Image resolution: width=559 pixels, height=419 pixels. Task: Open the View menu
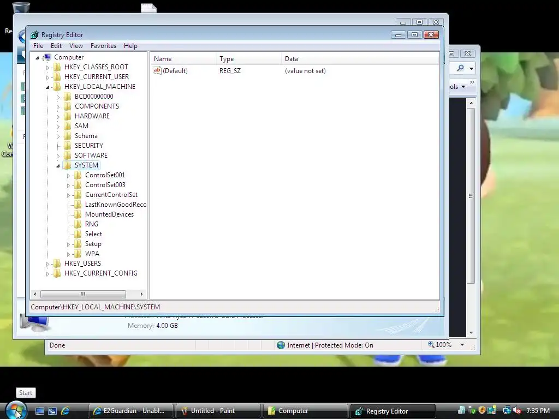(76, 46)
